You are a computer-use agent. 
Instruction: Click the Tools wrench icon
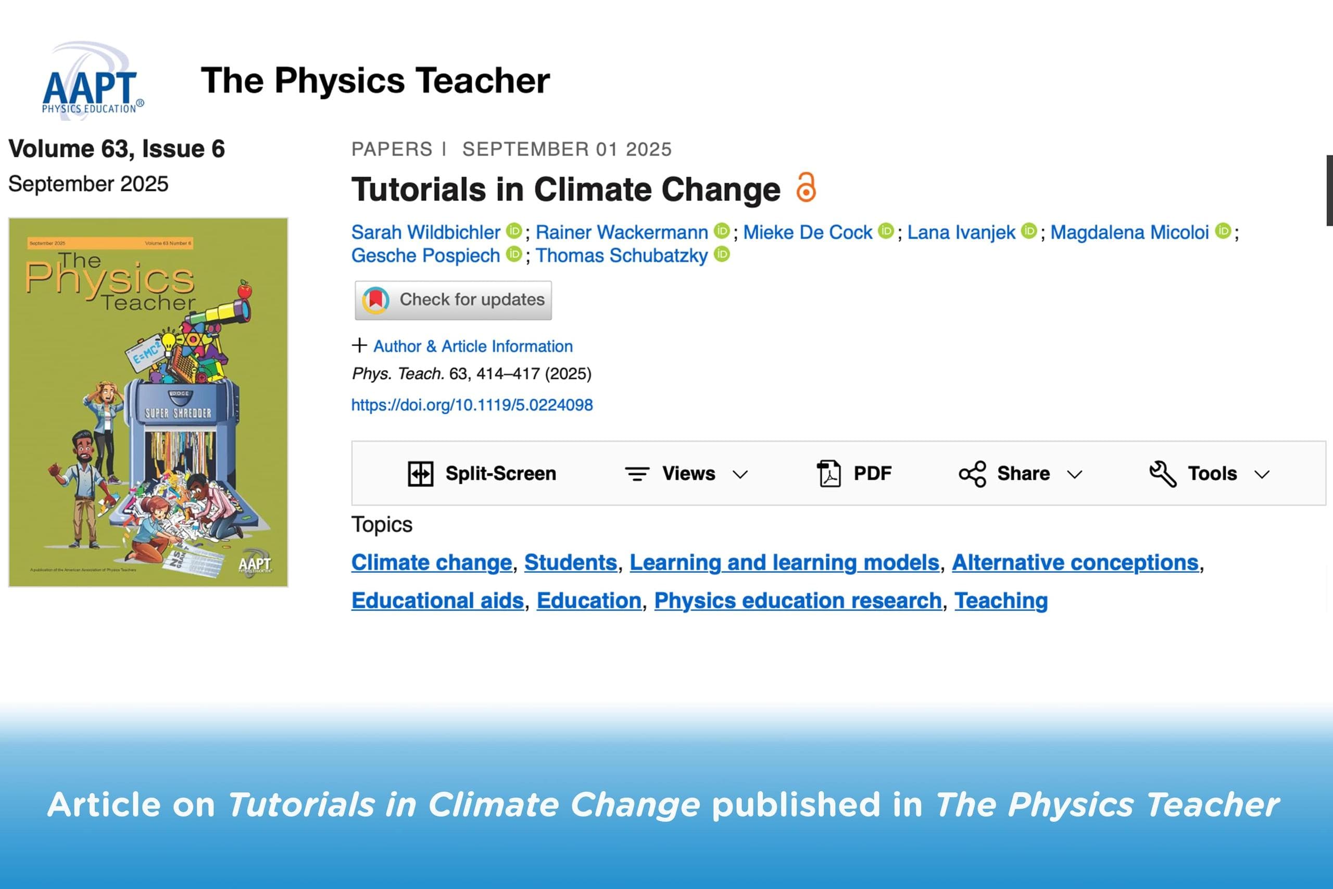tap(1163, 473)
